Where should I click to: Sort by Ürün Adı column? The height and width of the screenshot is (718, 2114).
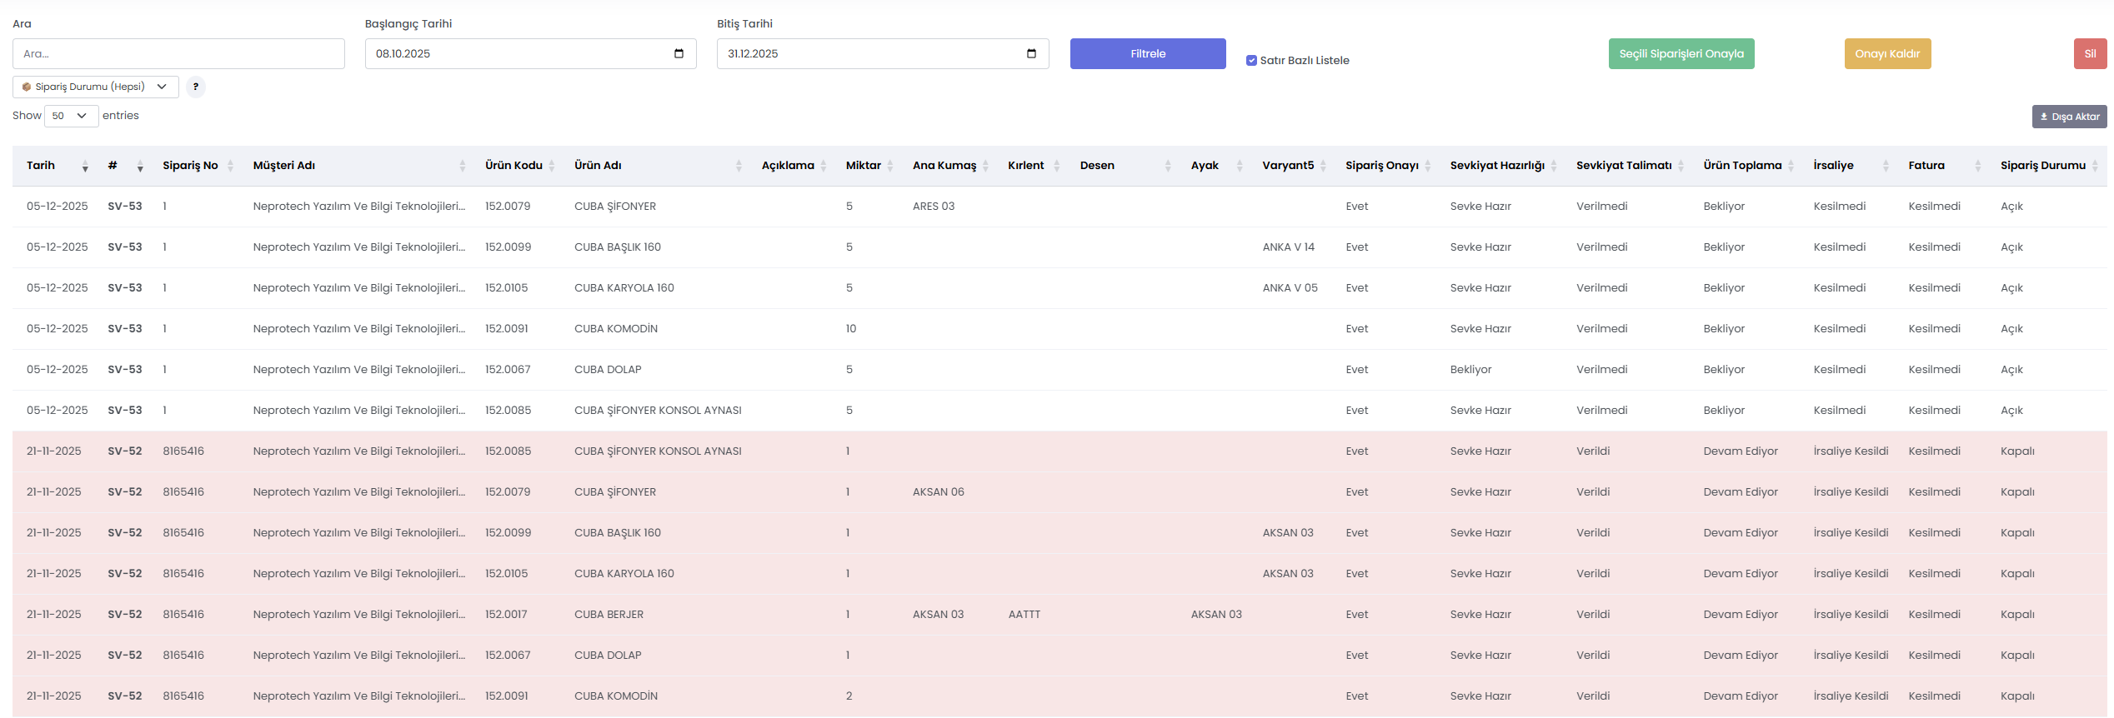pyautogui.click(x=658, y=166)
